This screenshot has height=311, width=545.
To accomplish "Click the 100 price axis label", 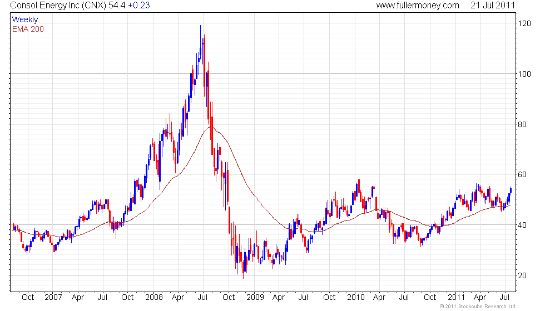I will point(524,74).
